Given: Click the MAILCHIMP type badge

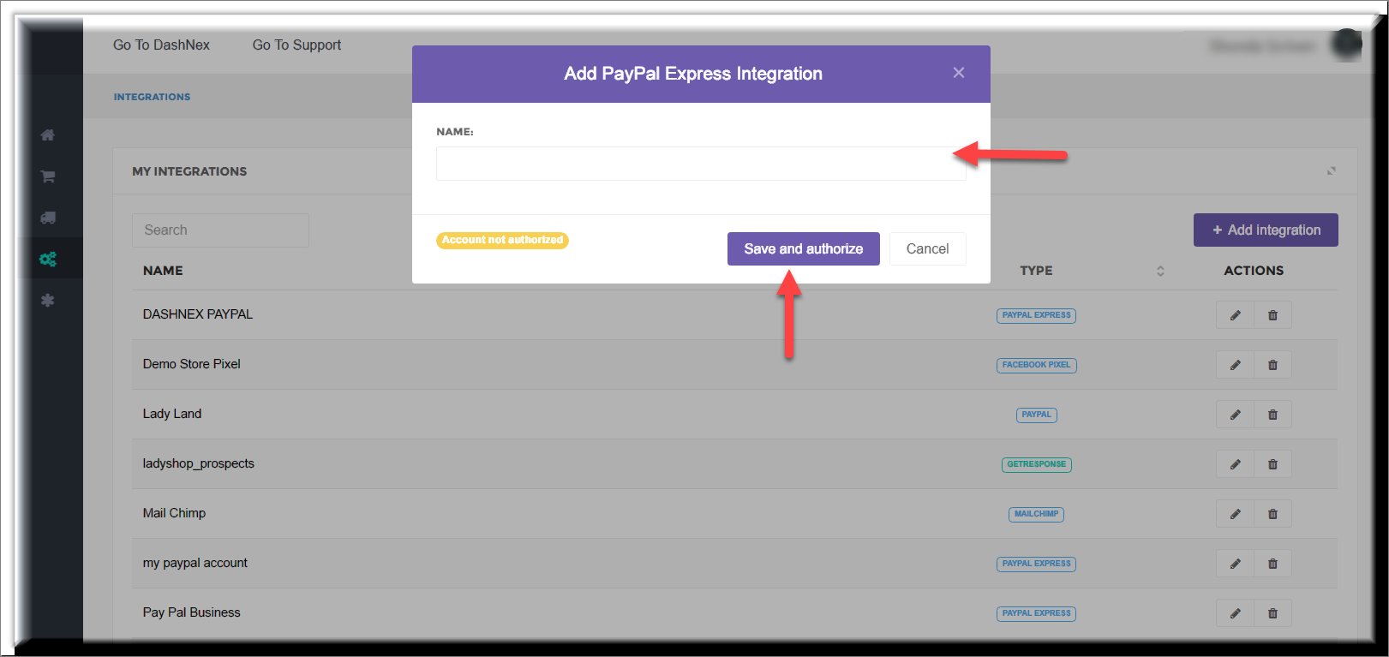Looking at the screenshot, I should [x=1036, y=514].
